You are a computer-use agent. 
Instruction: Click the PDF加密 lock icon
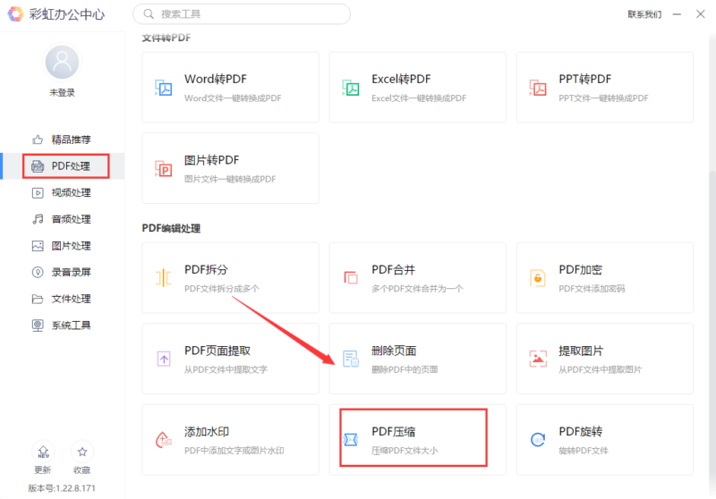(x=538, y=278)
